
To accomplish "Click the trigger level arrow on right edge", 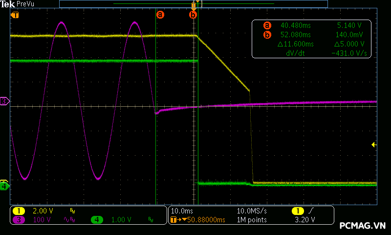I will click(374, 144).
